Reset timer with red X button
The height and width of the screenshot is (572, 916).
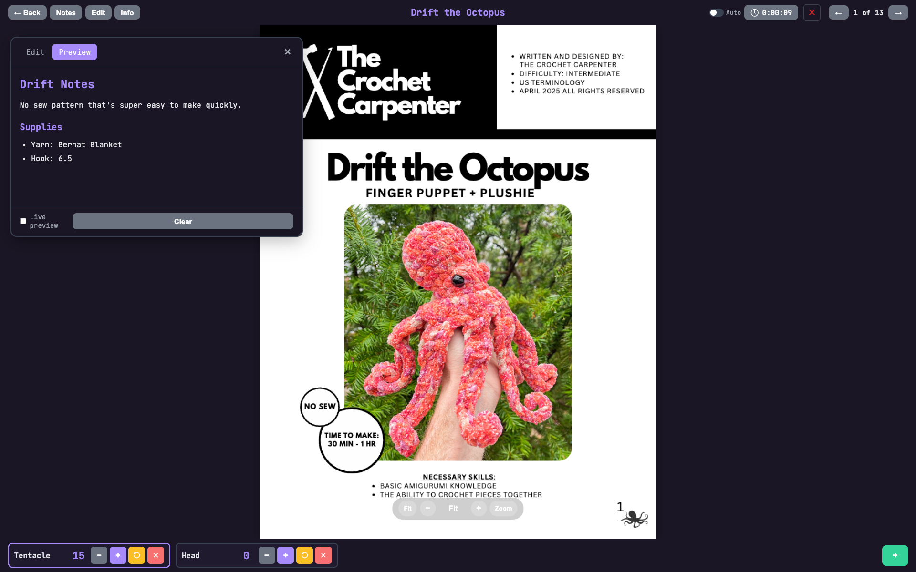pyautogui.click(x=812, y=13)
